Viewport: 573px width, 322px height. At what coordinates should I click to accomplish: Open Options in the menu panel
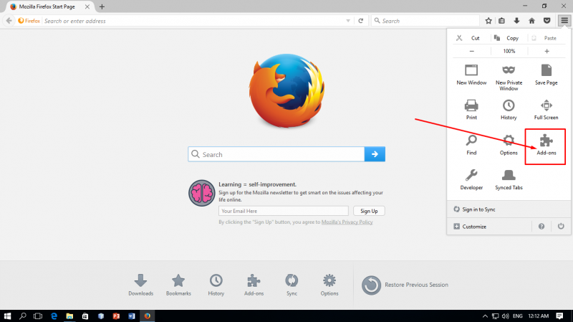(x=509, y=146)
